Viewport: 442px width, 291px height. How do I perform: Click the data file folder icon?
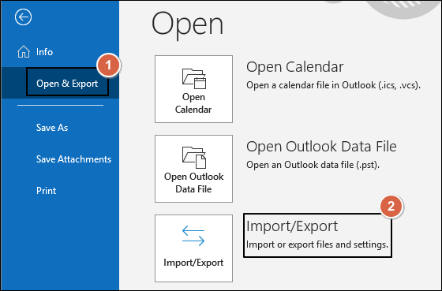click(194, 158)
